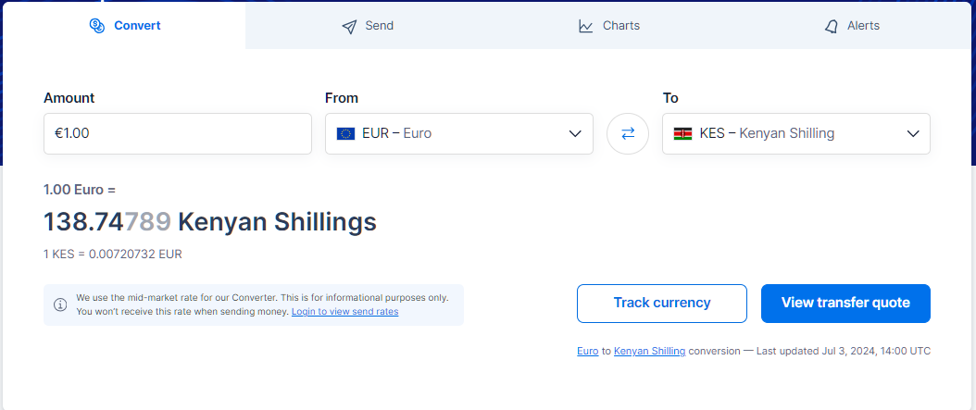Click the Charts graph icon

point(586,26)
